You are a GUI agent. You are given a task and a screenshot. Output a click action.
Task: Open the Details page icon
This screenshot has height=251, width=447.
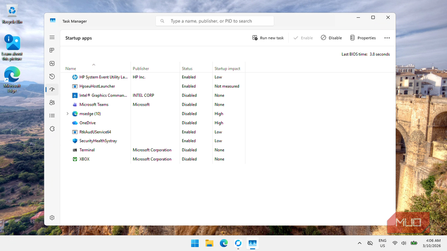pyautogui.click(x=52, y=116)
